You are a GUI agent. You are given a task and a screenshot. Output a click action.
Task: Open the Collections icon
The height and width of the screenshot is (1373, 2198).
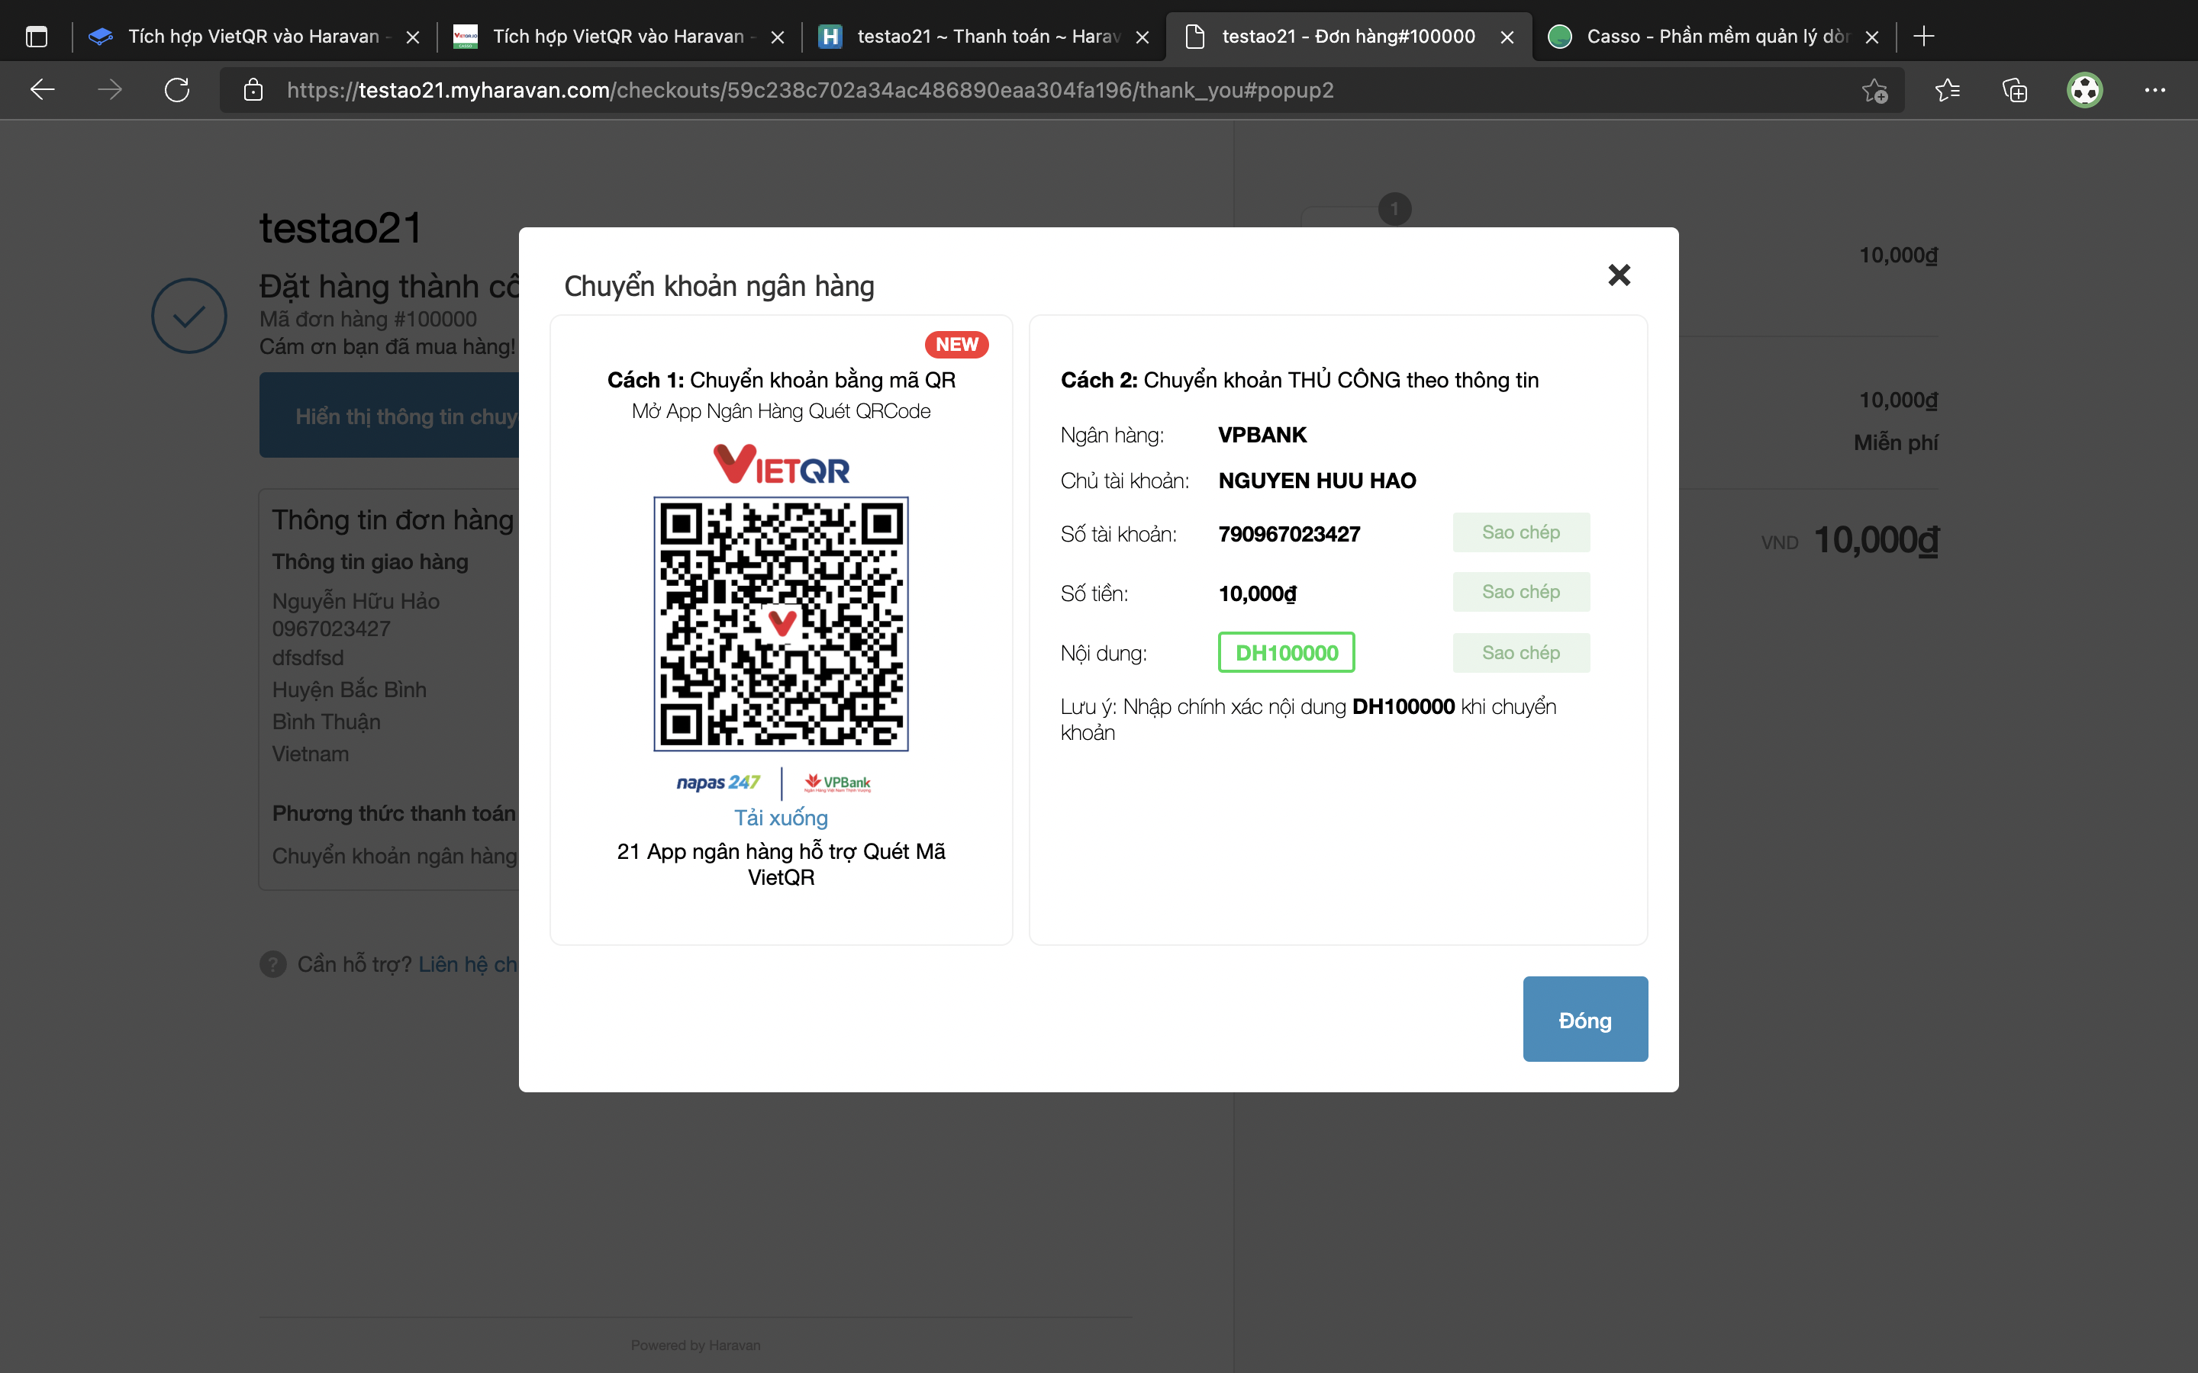[2015, 90]
